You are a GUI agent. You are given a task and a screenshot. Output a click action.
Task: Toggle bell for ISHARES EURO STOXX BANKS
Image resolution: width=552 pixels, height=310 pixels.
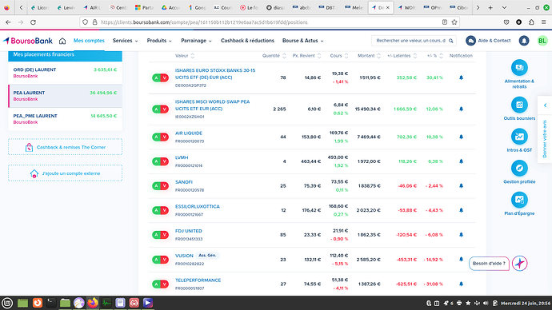pyautogui.click(x=461, y=77)
